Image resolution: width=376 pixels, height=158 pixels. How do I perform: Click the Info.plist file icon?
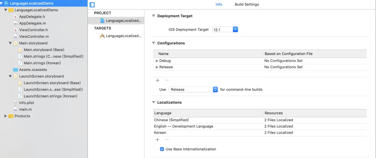(16, 103)
